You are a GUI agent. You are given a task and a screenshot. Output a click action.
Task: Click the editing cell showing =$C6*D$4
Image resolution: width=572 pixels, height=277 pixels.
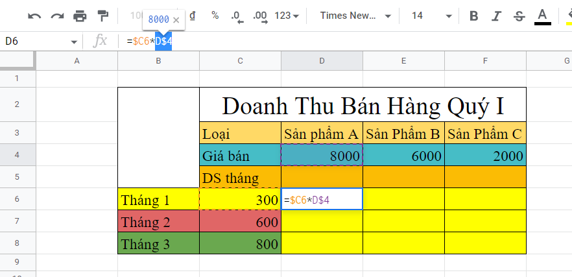click(322, 199)
